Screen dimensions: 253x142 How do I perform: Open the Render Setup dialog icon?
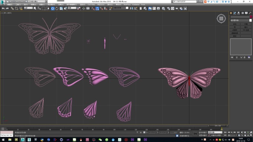pyautogui.click(x=168, y=9)
